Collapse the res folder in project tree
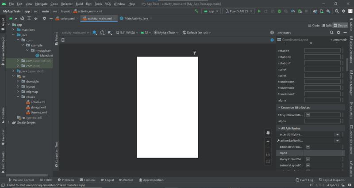This screenshot has height=188, width=354. pos(13,76)
